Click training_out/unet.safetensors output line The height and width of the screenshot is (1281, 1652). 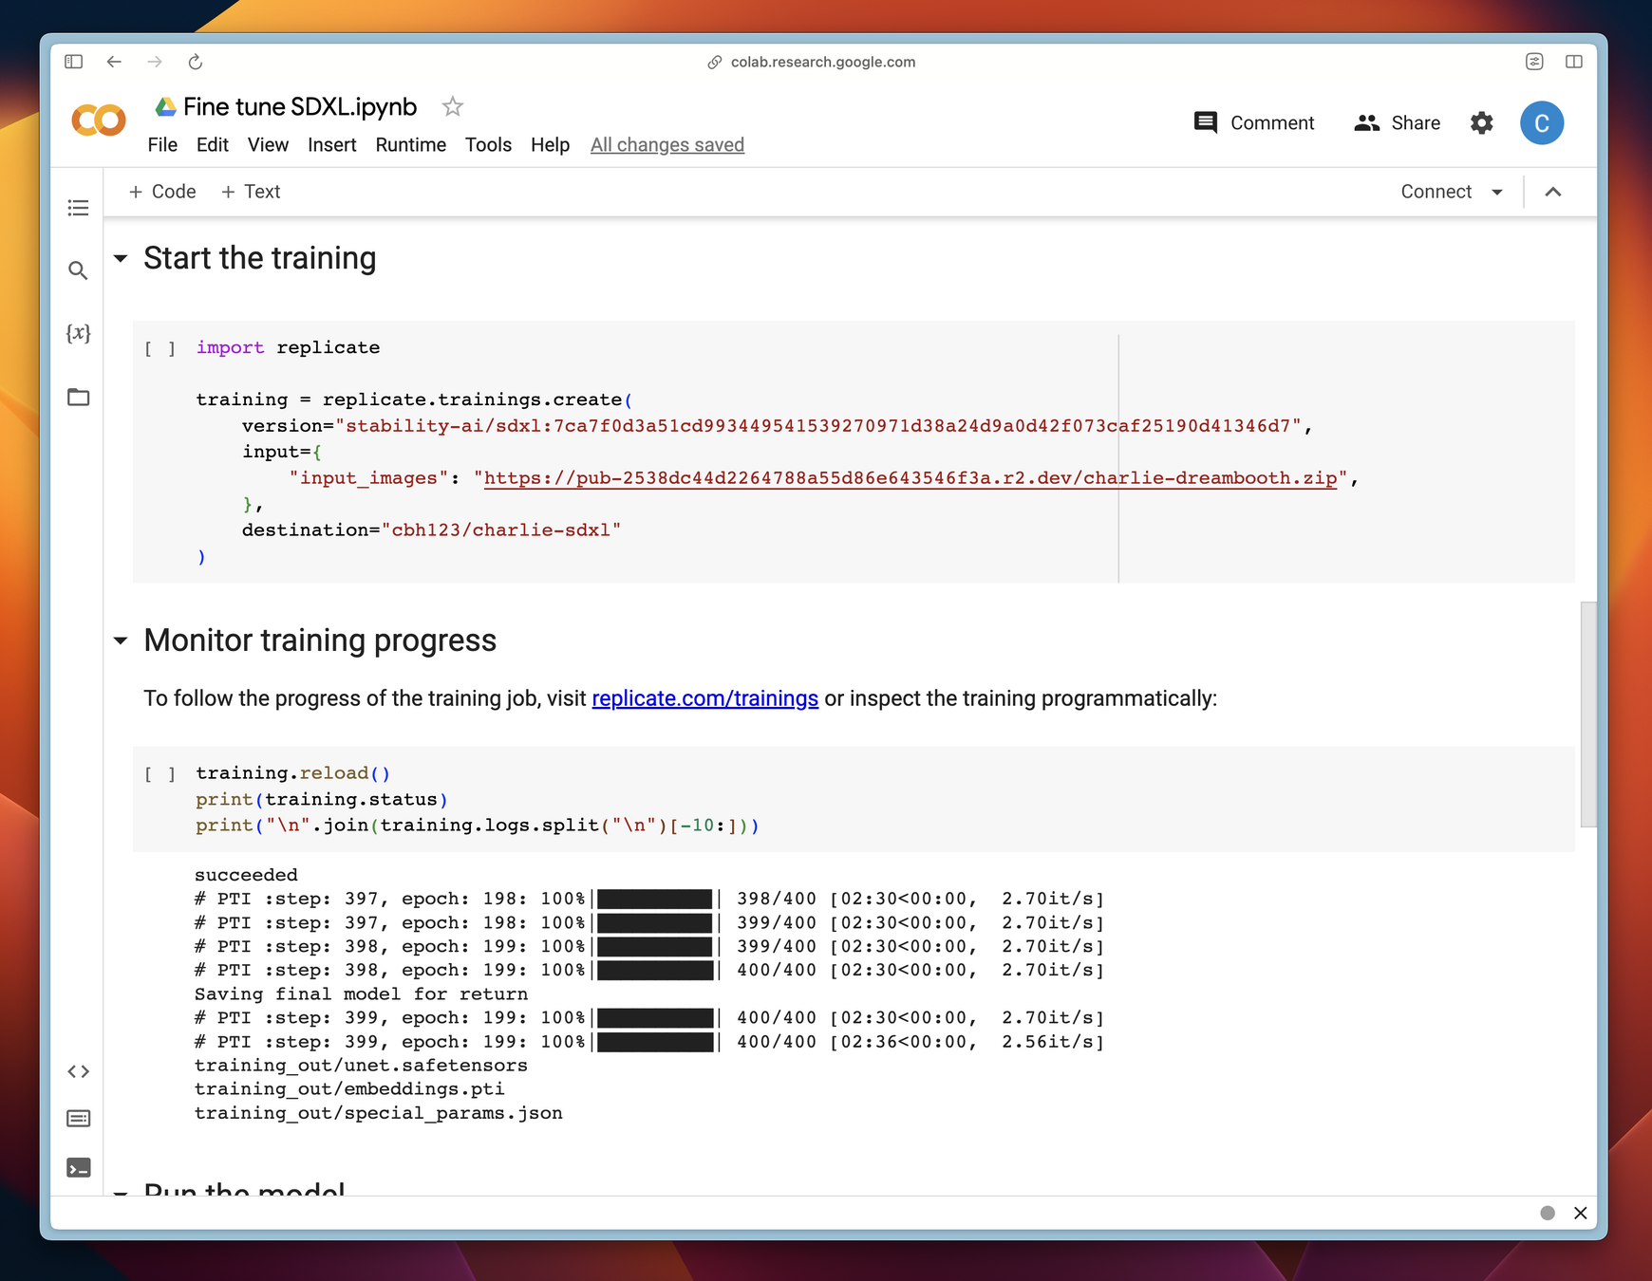pos(361,1066)
